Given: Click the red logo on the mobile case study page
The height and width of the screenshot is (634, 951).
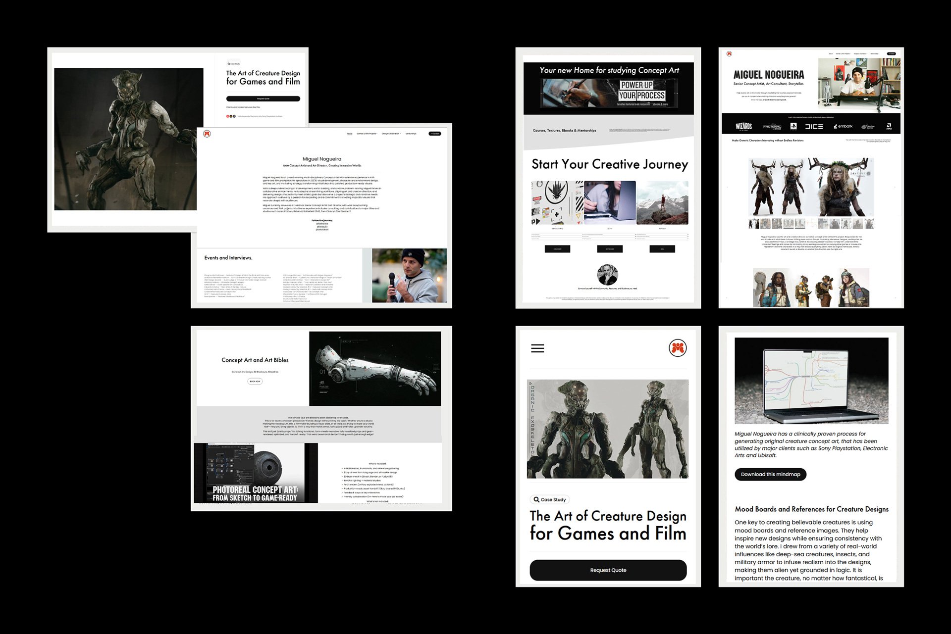Looking at the screenshot, I should pyautogui.click(x=678, y=348).
